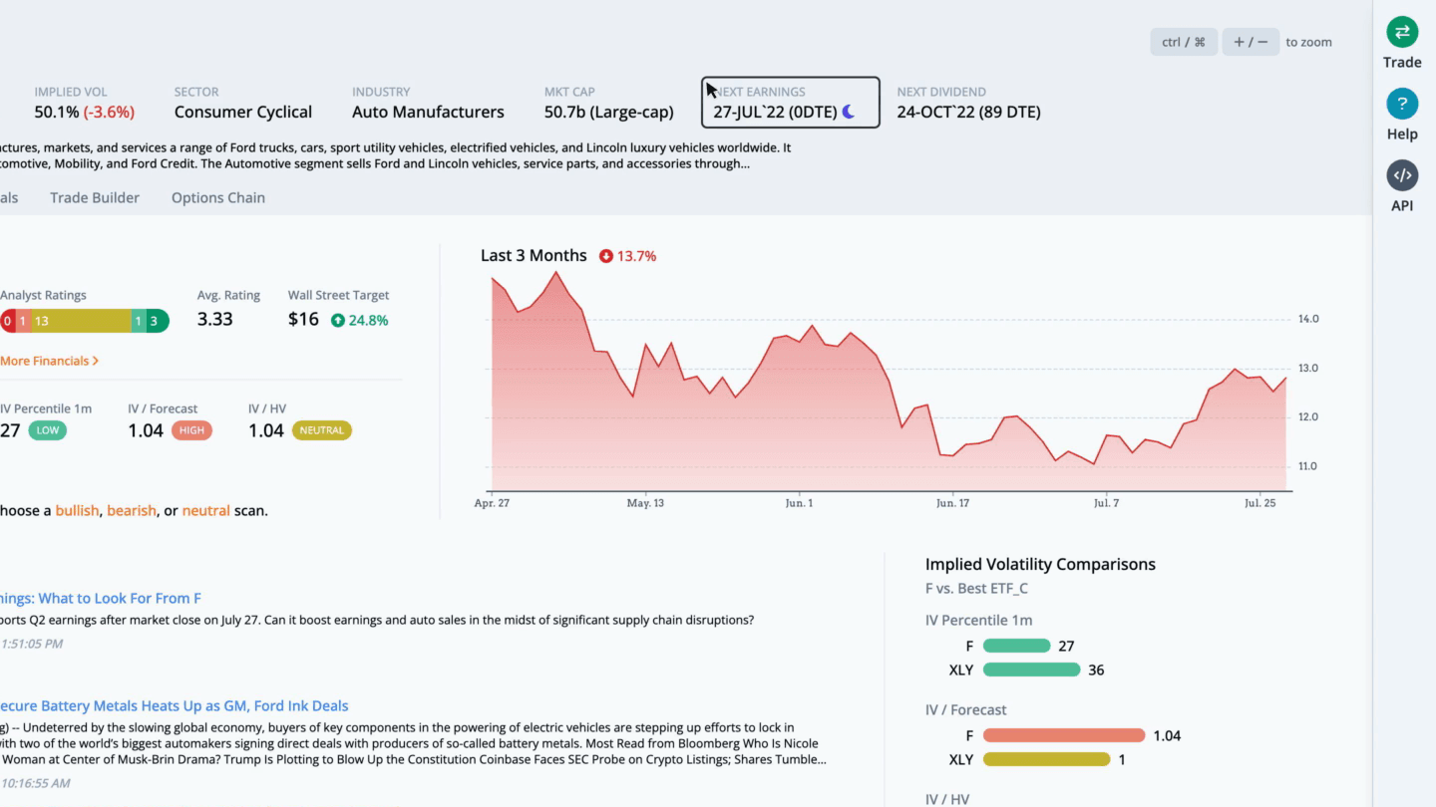Click the Implied Volatility Comparisons heading
This screenshot has height=807, width=1436.
tap(1040, 564)
